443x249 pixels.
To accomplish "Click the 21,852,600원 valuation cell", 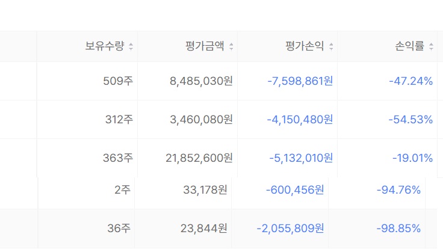I will pos(199,158).
